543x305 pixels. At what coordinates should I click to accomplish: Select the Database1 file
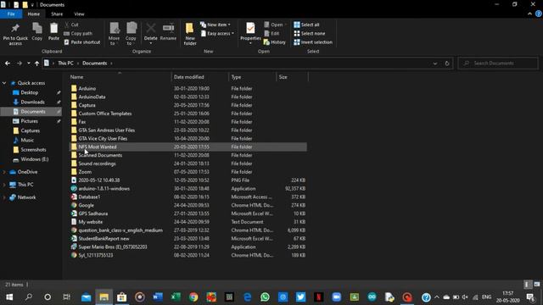[x=89, y=197]
